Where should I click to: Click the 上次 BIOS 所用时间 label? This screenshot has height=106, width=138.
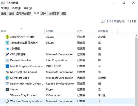113,21
